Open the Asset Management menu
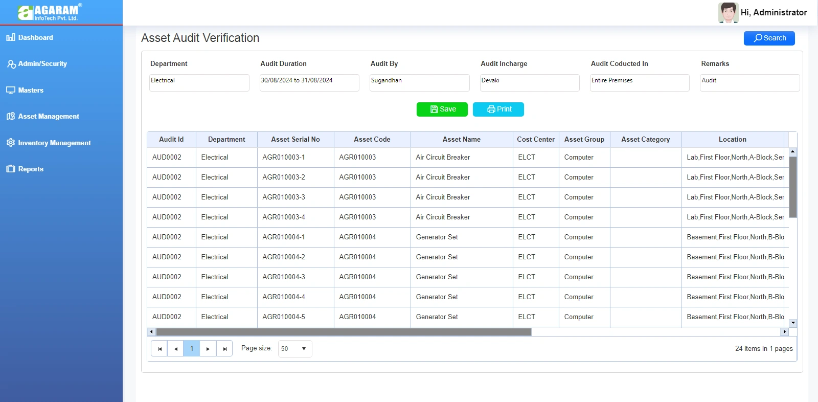 tap(49, 116)
